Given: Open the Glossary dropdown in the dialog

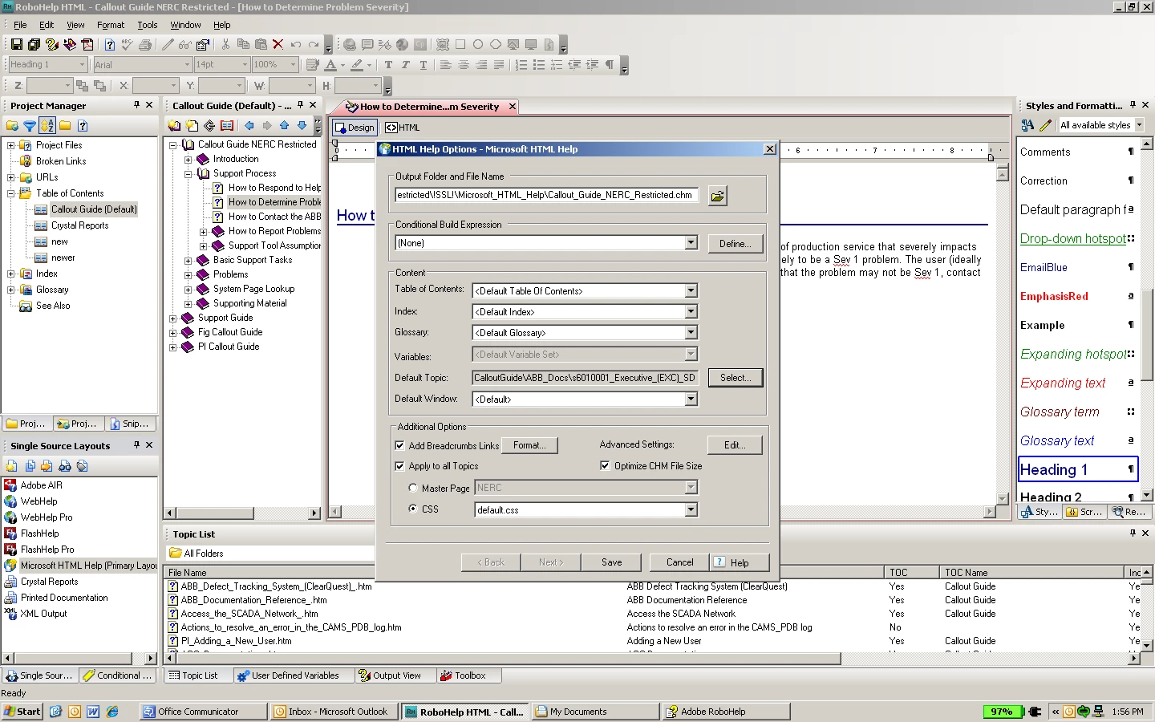Looking at the screenshot, I should click(x=691, y=333).
